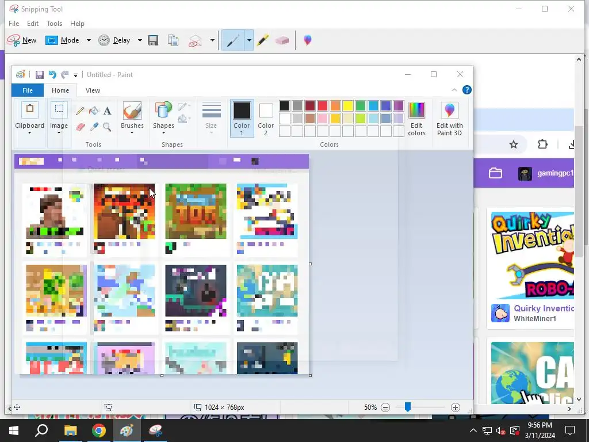
Task: Click the zoom in plus button in Paint
Action: point(456,407)
